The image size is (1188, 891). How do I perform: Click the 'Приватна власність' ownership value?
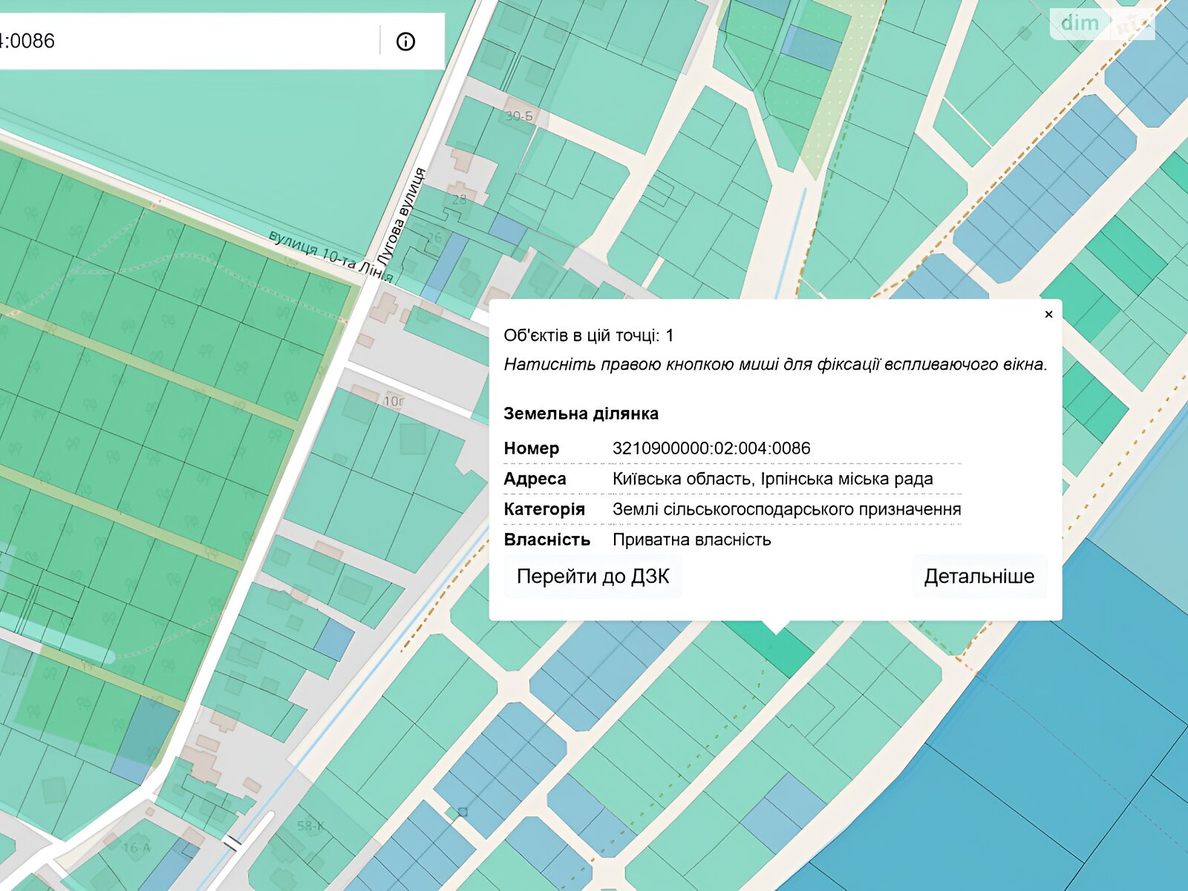(x=691, y=540)
